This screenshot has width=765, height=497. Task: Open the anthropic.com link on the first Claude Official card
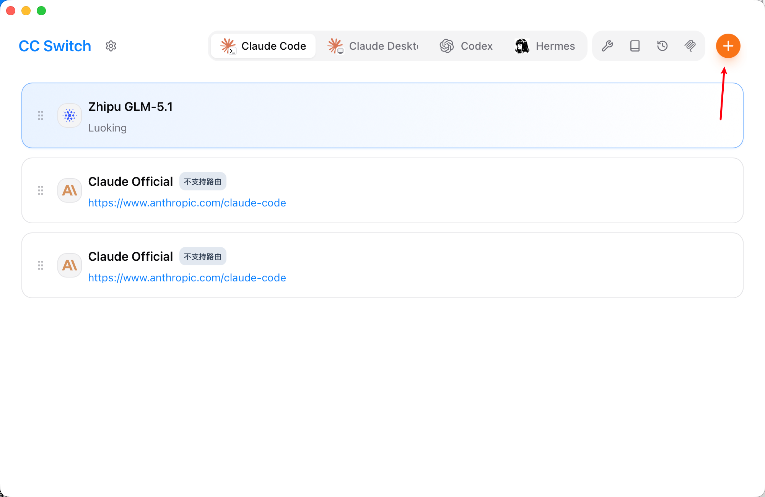[187, 203]
